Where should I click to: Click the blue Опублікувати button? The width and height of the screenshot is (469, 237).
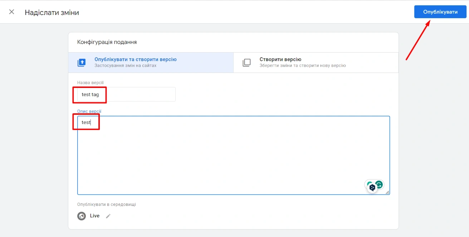pos(440,12)
